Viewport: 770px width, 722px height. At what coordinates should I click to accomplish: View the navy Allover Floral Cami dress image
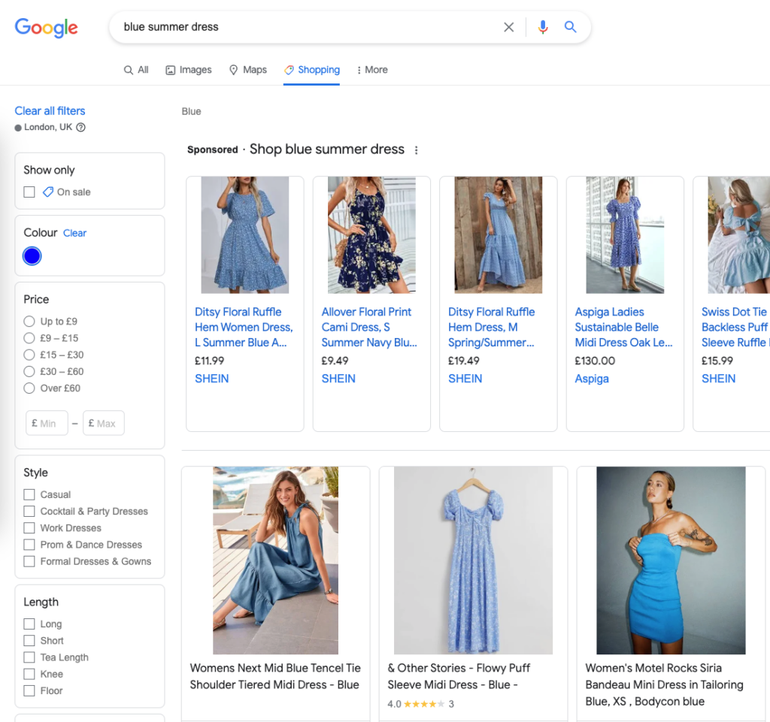click(371, 235)
